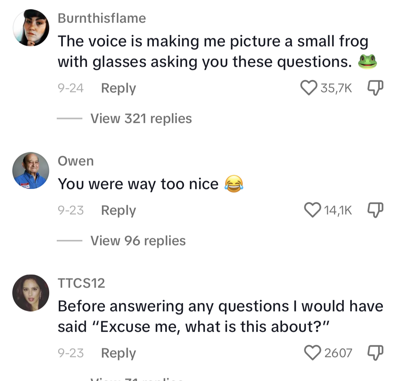Screen dimensions: 400x381
Task: Reply to Burnthisflame's comment
Action: pos(118,88)
